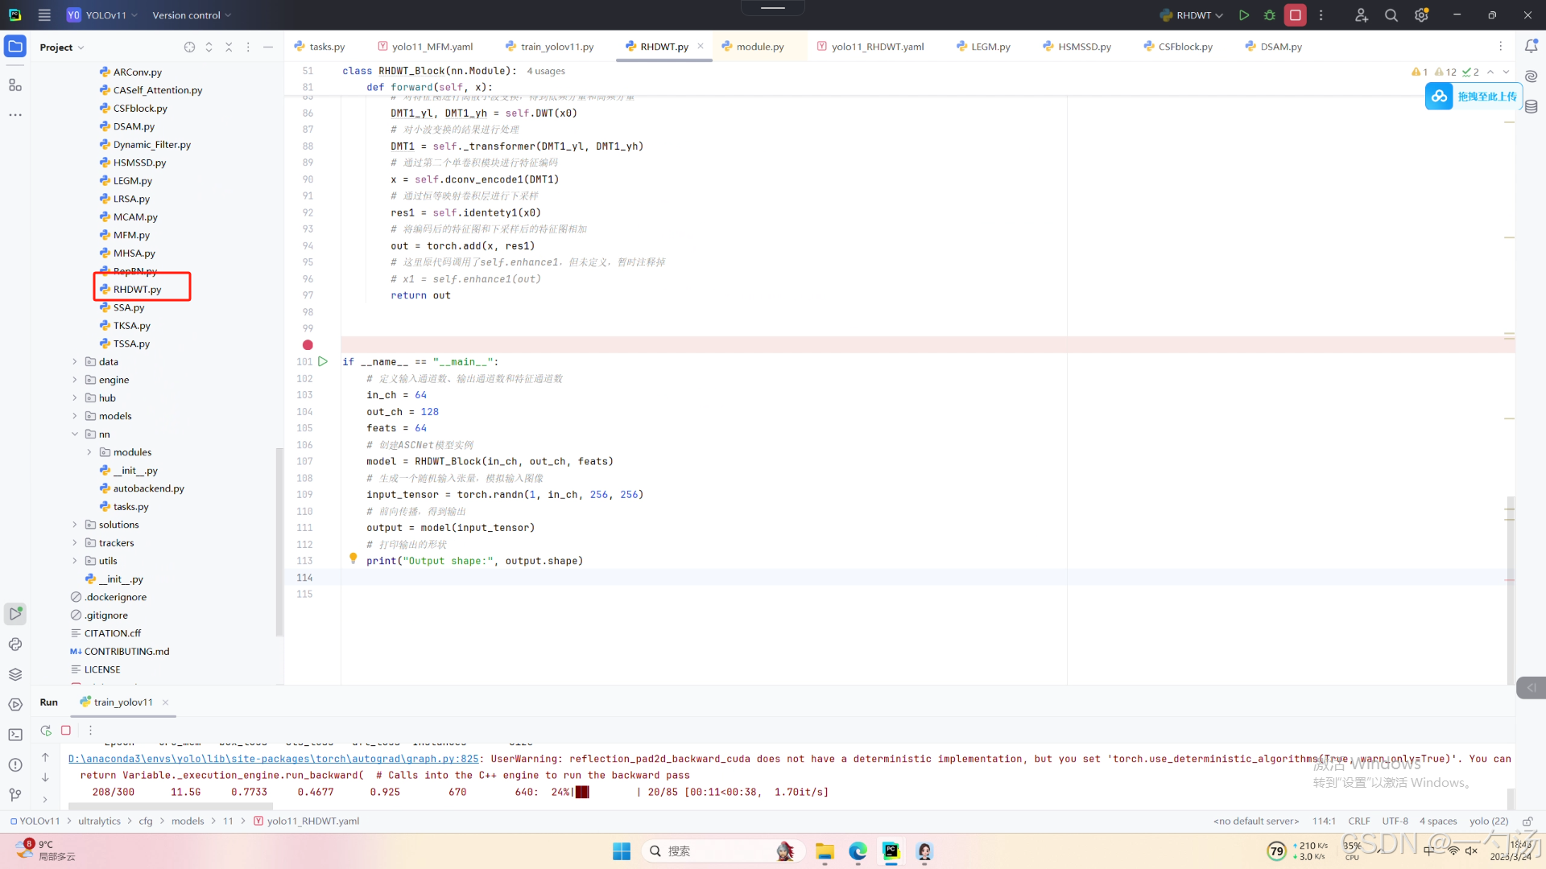
Task: Click the Search Everywhere magnifier icon
Action: pos(1391,15)
